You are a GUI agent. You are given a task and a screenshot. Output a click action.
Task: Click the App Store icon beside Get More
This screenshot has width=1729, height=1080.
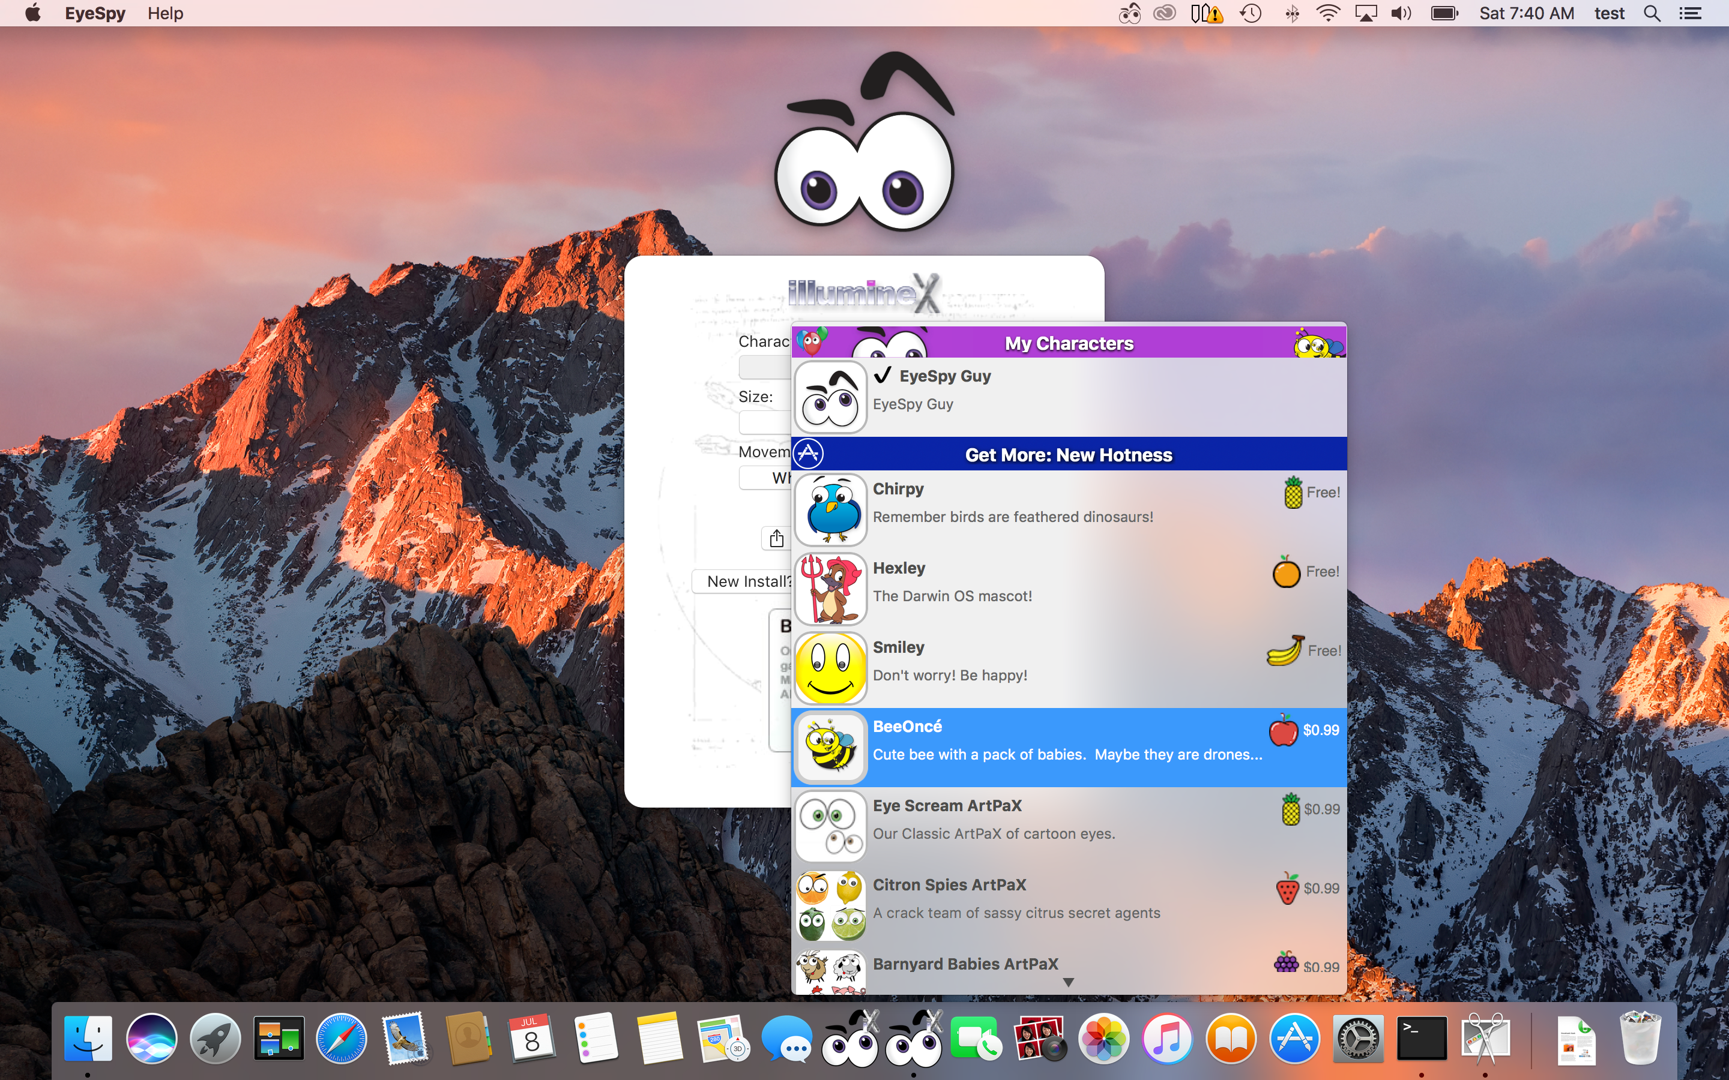point(808,454)
